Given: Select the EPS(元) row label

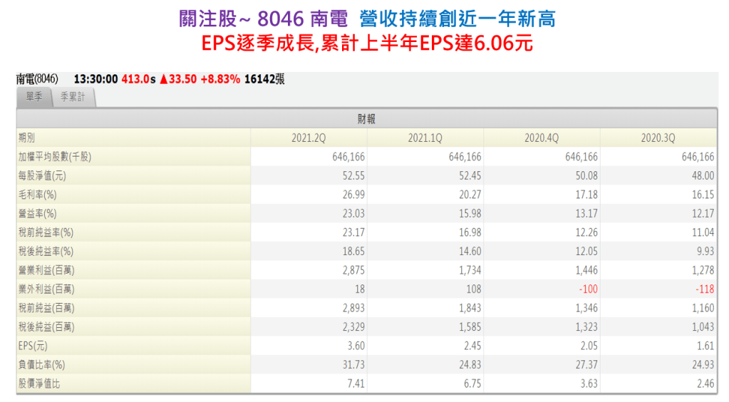Looking at the screenshot, I should point(33,346).
